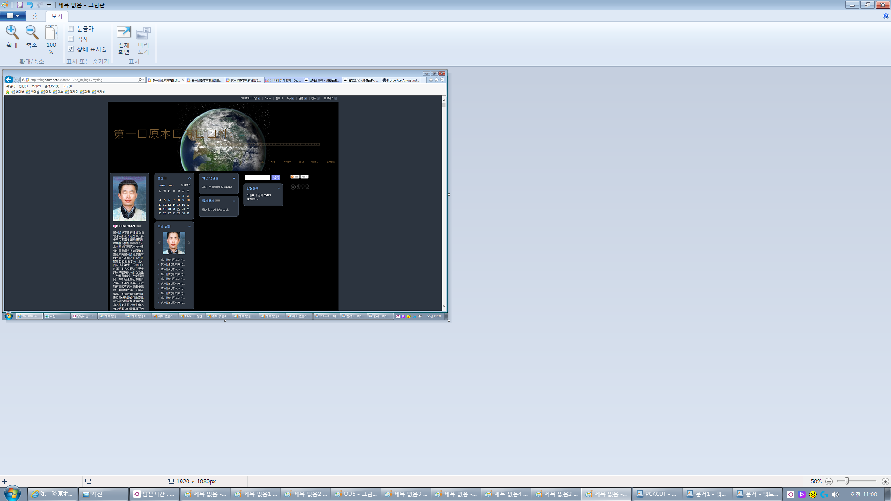Click the minus zoom button in the status bar

click(829, 482)
